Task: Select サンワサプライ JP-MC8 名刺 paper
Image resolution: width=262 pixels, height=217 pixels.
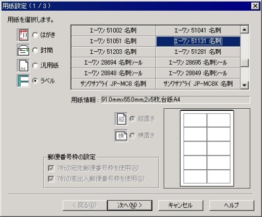Action: [x=113, y=84]
